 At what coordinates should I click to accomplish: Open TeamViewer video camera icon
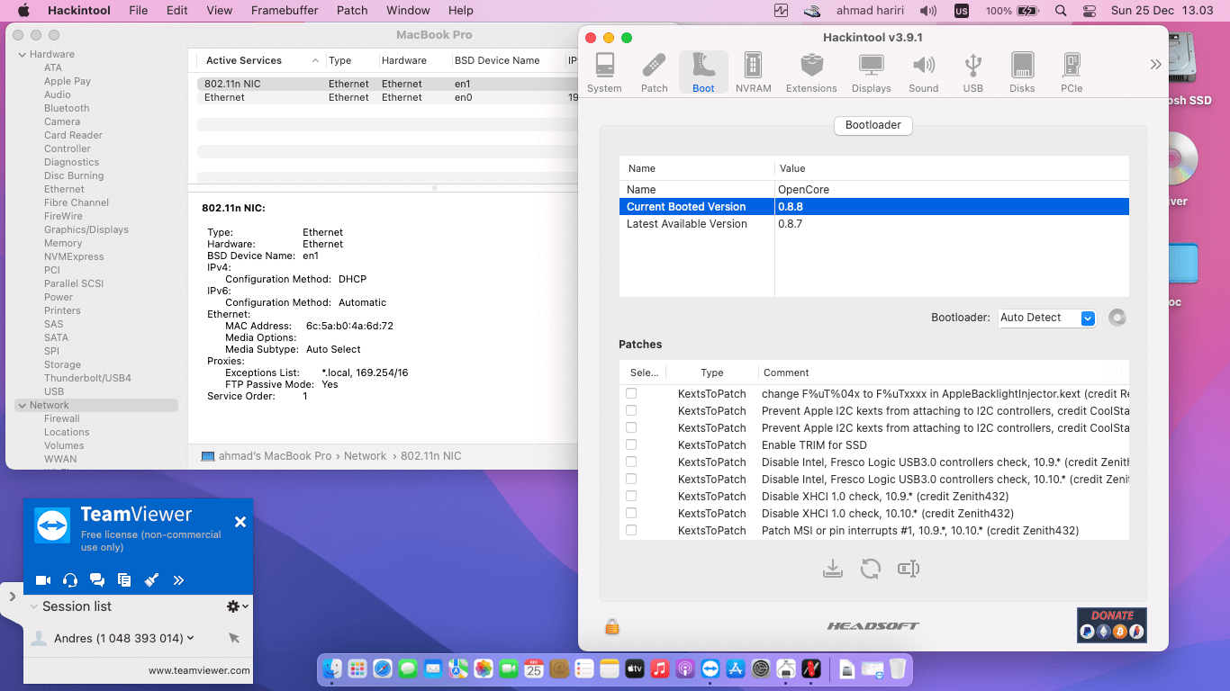pyautogui.click(x=43, y=580)
